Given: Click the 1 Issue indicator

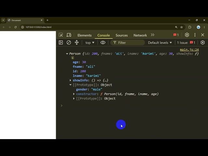Looking at the screenshot, I should click(x=186, y=43).
